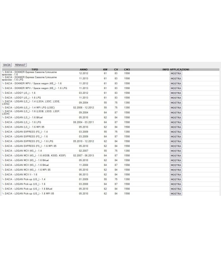Click magnifier icon beside LOGAN MCV 1.4

pos(3,150)
